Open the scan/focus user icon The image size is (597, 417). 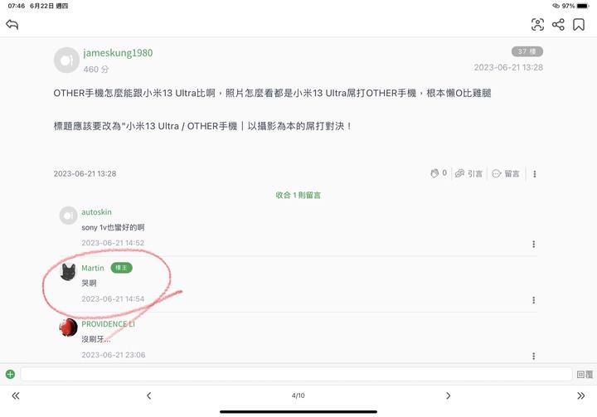[x=537, y=25]
